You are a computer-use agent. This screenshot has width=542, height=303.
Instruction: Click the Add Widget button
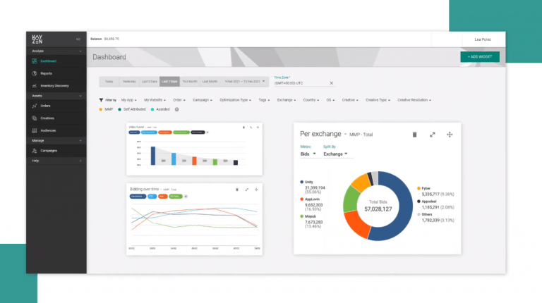click(x=481, y=56)
